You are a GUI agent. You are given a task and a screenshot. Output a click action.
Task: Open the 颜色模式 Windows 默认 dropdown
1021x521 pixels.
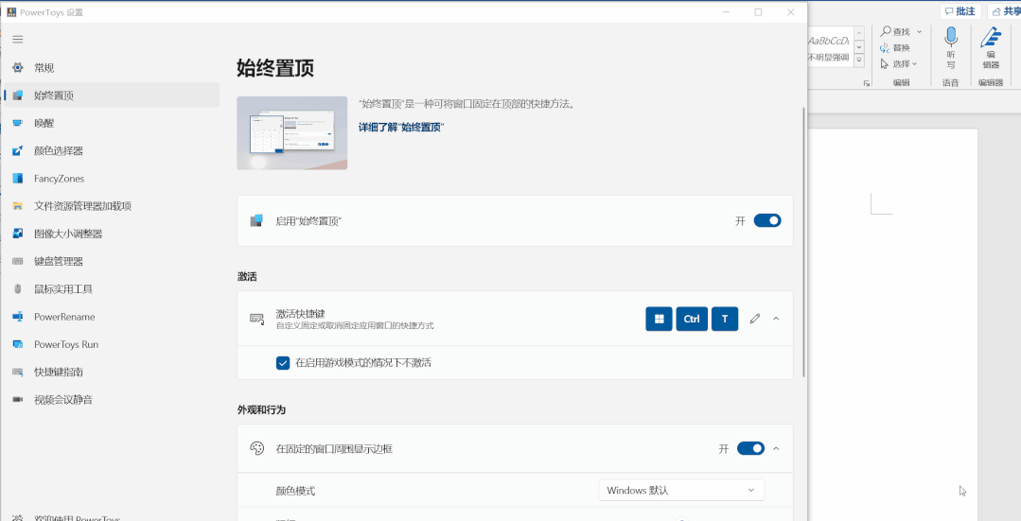point(681,491)
